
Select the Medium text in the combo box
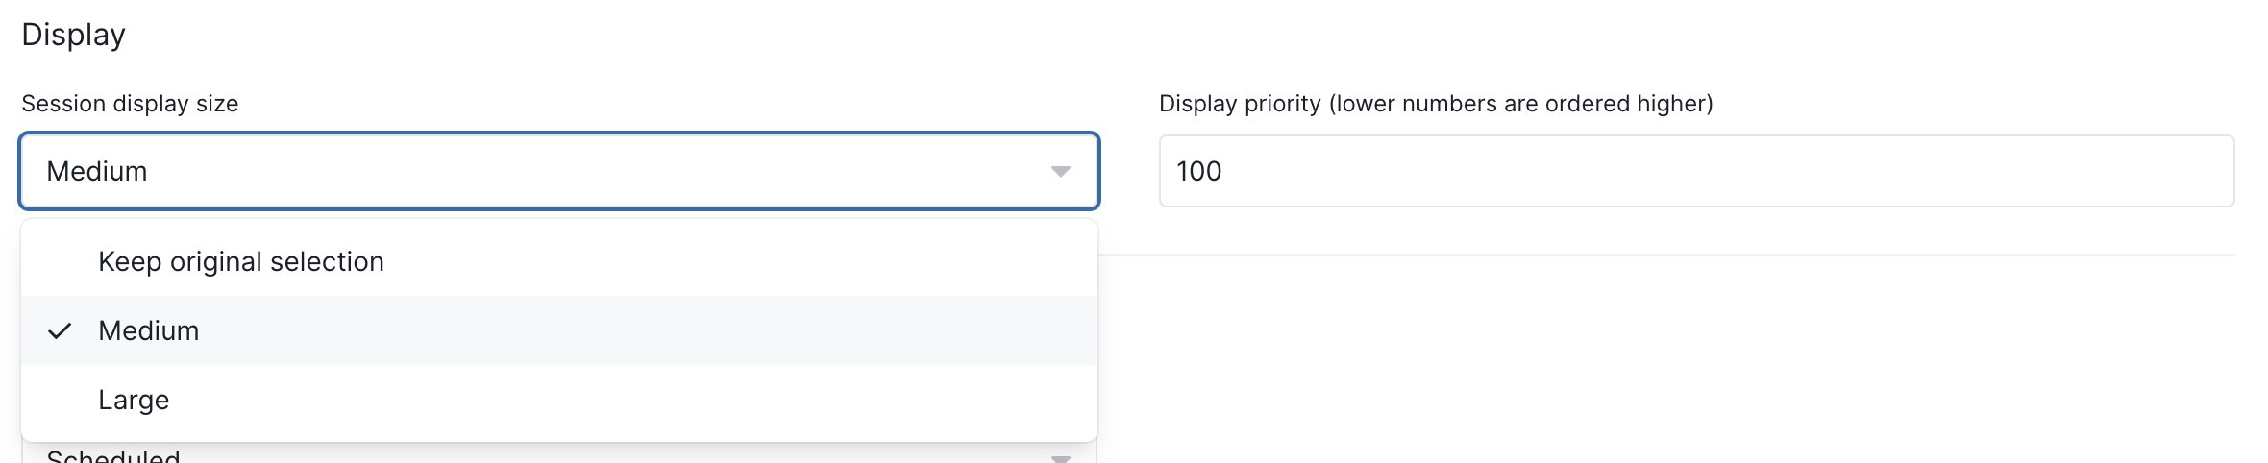point(97,171)
